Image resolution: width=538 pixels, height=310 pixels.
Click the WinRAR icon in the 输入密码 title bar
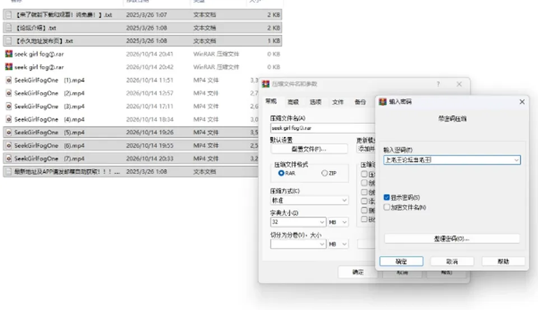[383, 101]
